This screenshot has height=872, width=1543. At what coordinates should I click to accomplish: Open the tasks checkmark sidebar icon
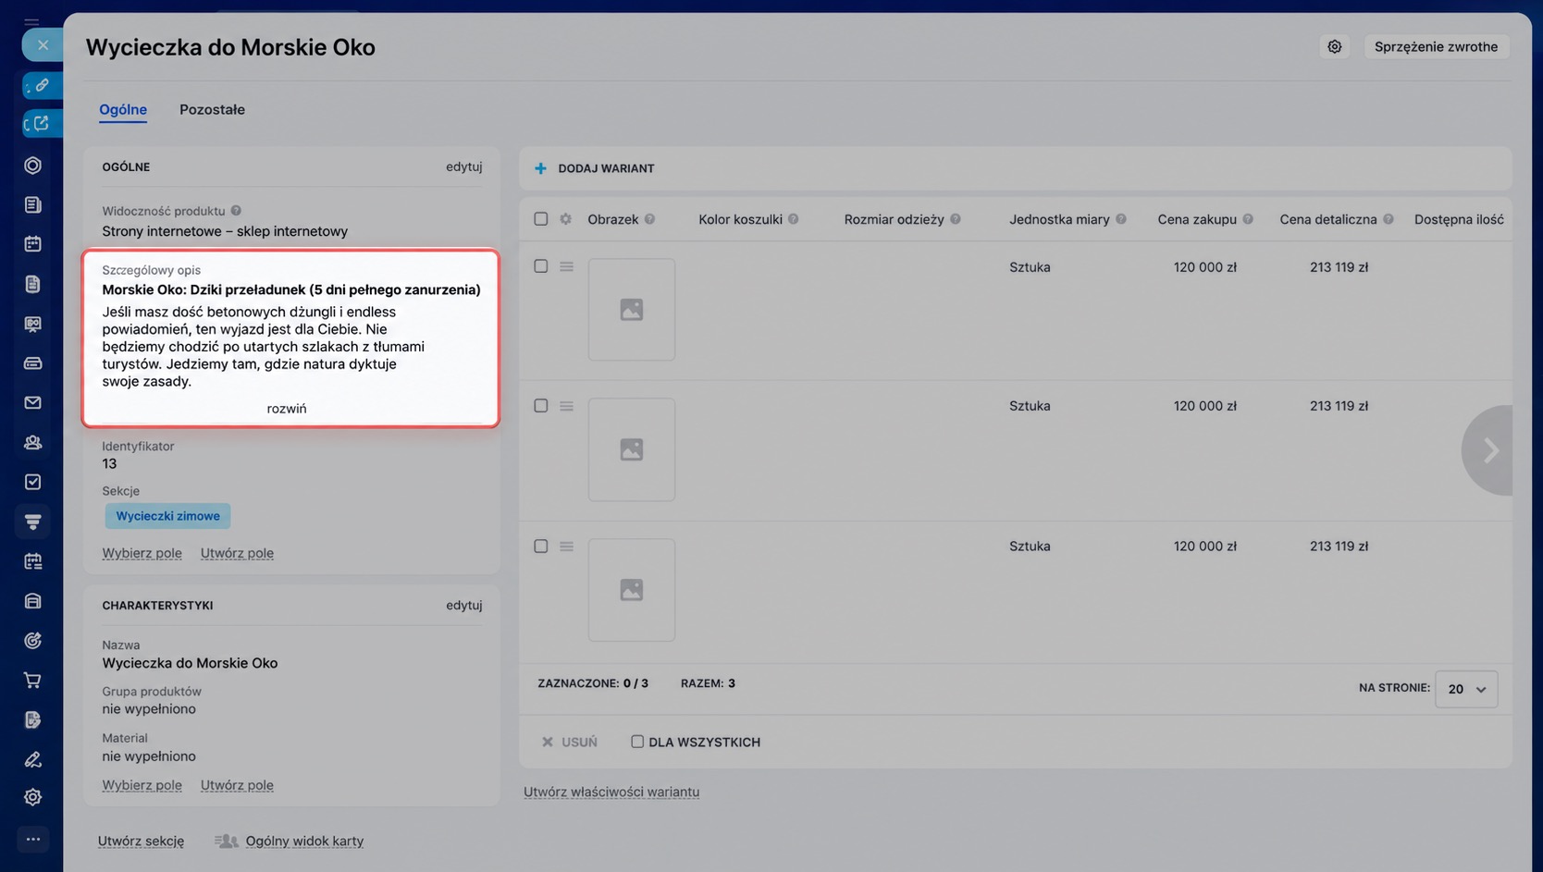coord(33,482)
